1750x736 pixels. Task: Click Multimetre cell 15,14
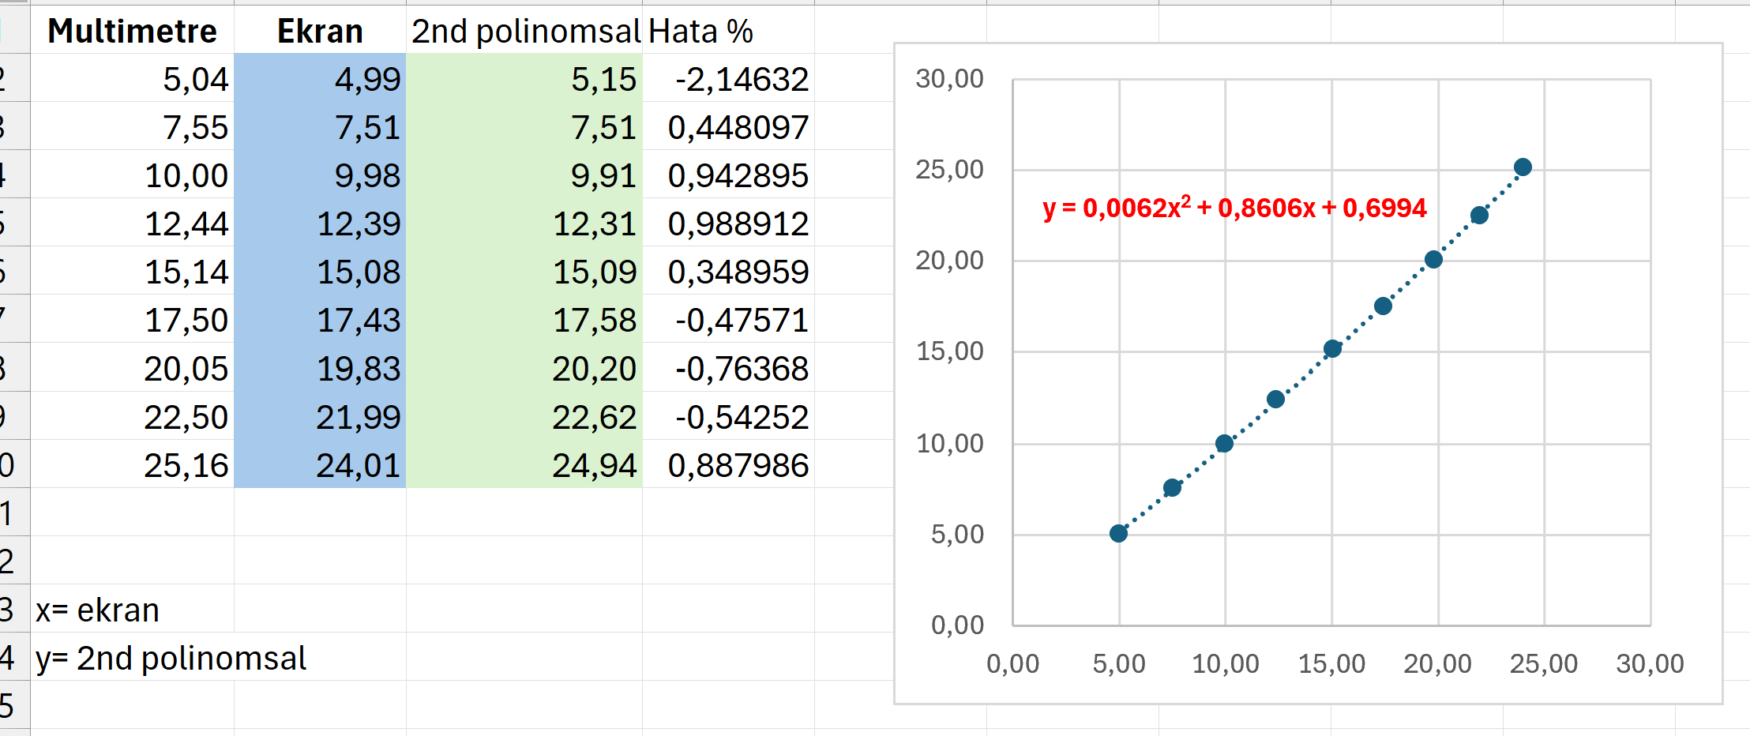[132, 271]
